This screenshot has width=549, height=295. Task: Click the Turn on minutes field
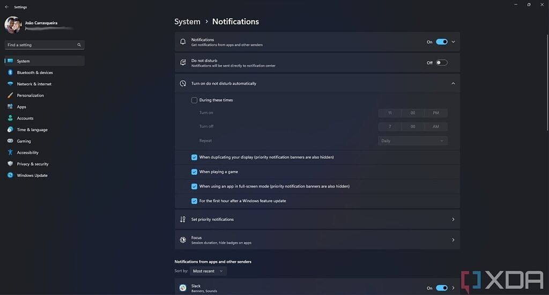(413, 113)
